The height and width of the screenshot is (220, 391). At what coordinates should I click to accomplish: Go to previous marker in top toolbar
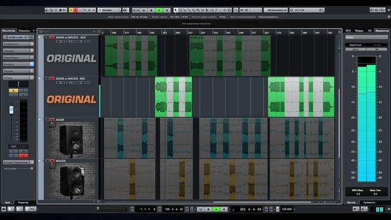click(x=134, y=10)
